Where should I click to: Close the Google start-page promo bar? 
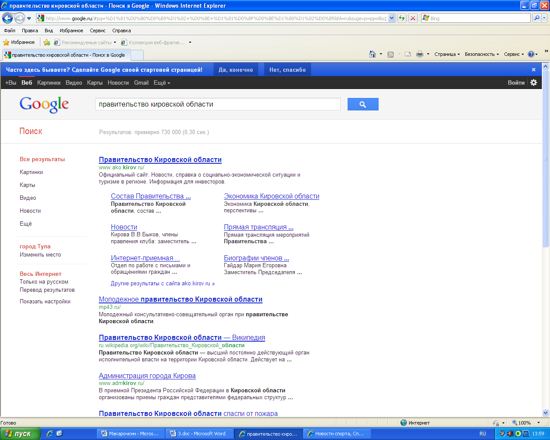[534, 70]
